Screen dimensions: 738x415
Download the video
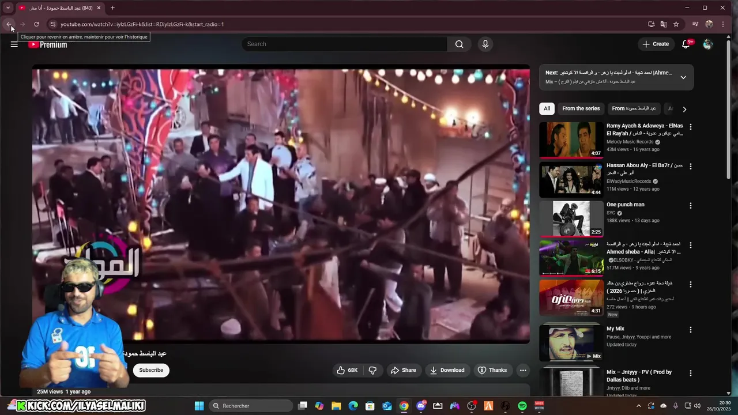click(x=447, y=370)
